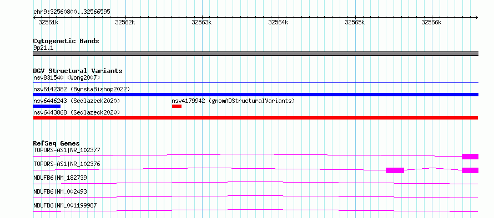Click the right arrowhead of the ruler
Viewport: 494px width, 218px height.
coord(477,18)
